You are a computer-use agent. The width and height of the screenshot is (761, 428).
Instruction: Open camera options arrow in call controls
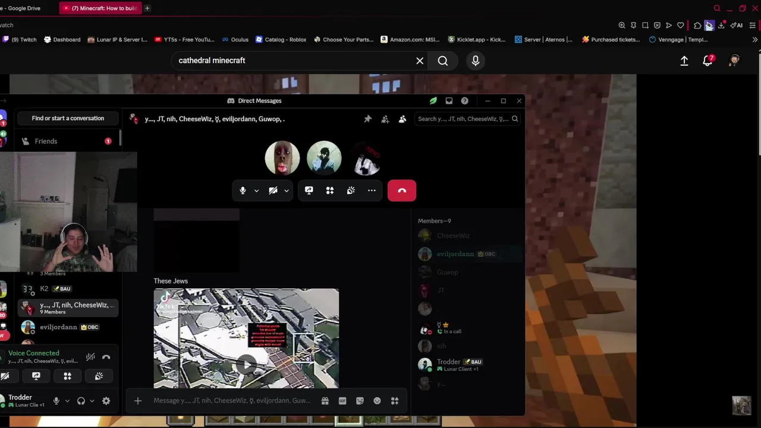point(286,191)
